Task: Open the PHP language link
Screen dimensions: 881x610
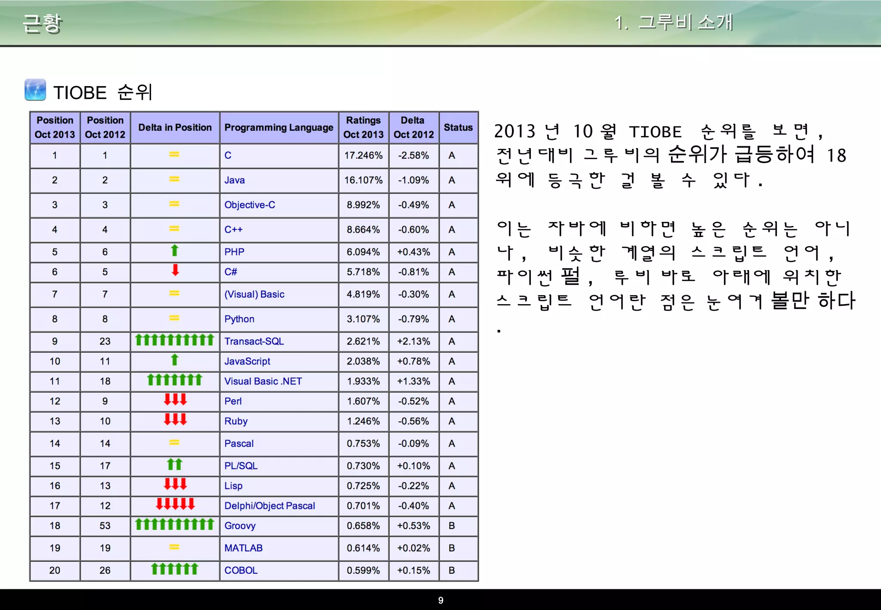Action: click(234, 252)
